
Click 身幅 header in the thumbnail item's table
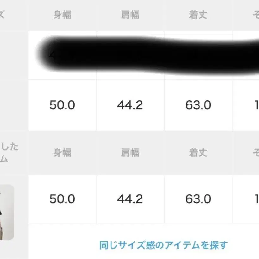62,153
